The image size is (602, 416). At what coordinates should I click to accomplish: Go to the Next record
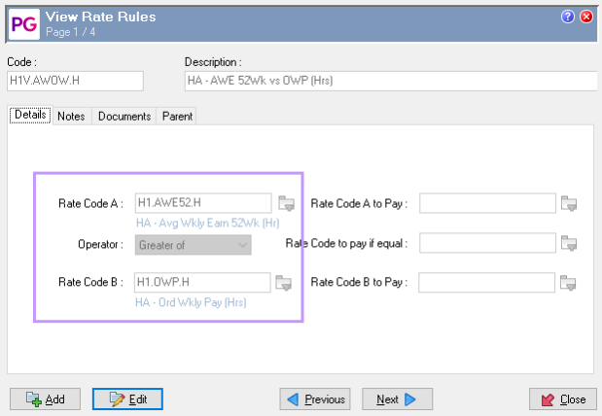coord(397,399)
